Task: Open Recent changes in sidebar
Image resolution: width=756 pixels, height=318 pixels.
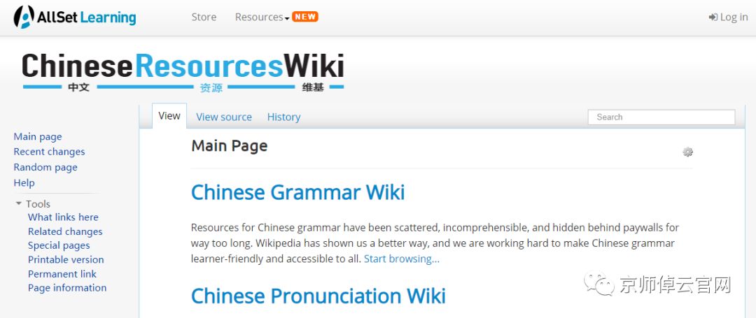Action: 49,152
